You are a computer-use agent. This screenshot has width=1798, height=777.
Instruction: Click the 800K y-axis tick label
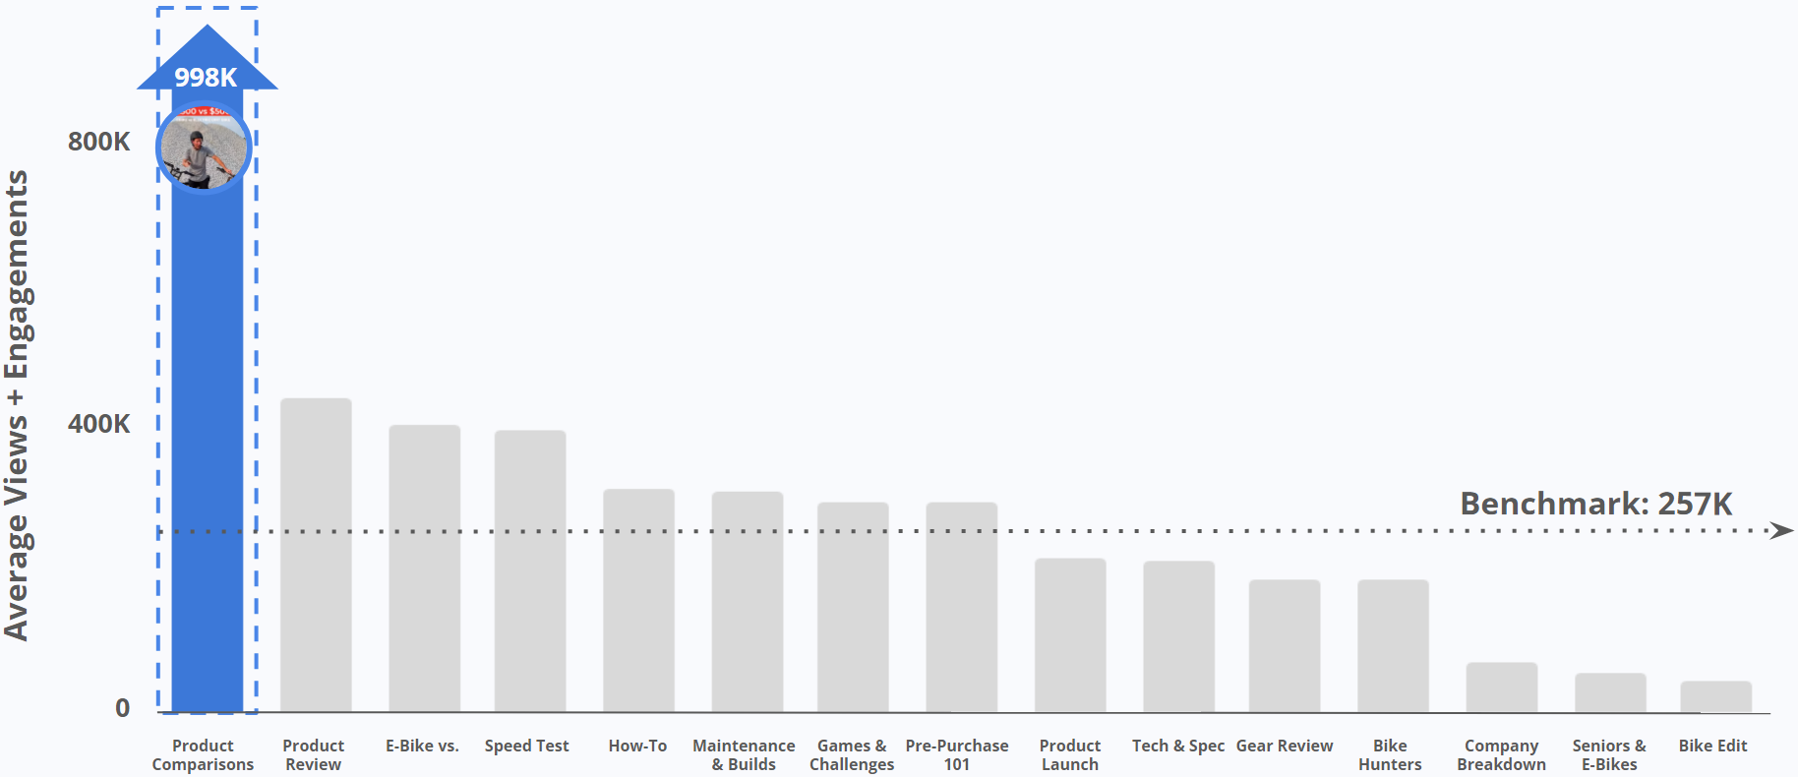[98, 142]
